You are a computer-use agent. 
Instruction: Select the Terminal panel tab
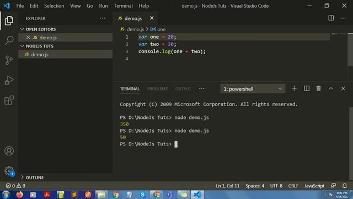pos(130,88)
